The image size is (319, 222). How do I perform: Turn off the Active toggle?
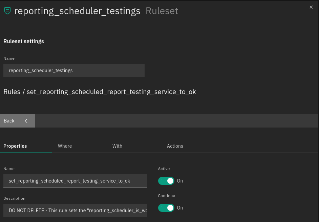pyautogui.click(x=166, y=181)
